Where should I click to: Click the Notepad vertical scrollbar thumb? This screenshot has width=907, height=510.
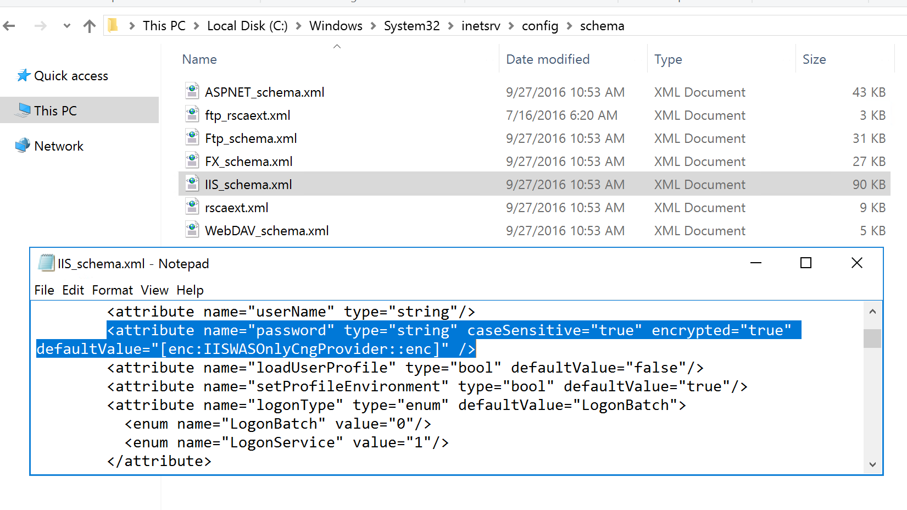(x=872, y=339)
